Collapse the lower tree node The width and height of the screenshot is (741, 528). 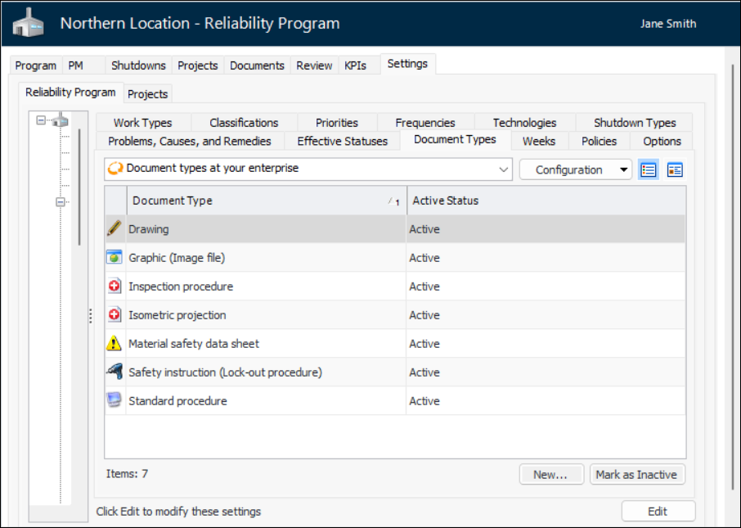(61, 201)
